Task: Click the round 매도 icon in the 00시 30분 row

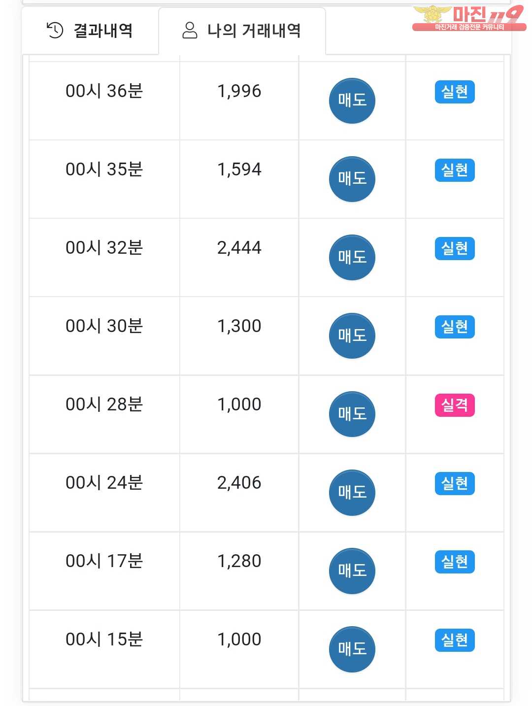Action: tap(352, 336)
